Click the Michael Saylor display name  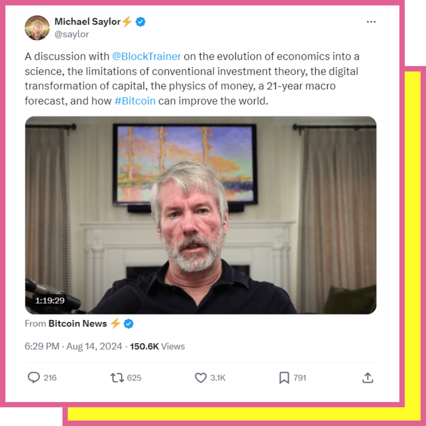click(x=87, y=22)
